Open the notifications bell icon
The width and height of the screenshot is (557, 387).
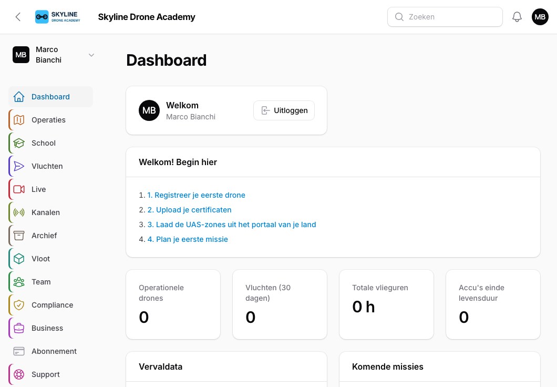pos(517,17)
